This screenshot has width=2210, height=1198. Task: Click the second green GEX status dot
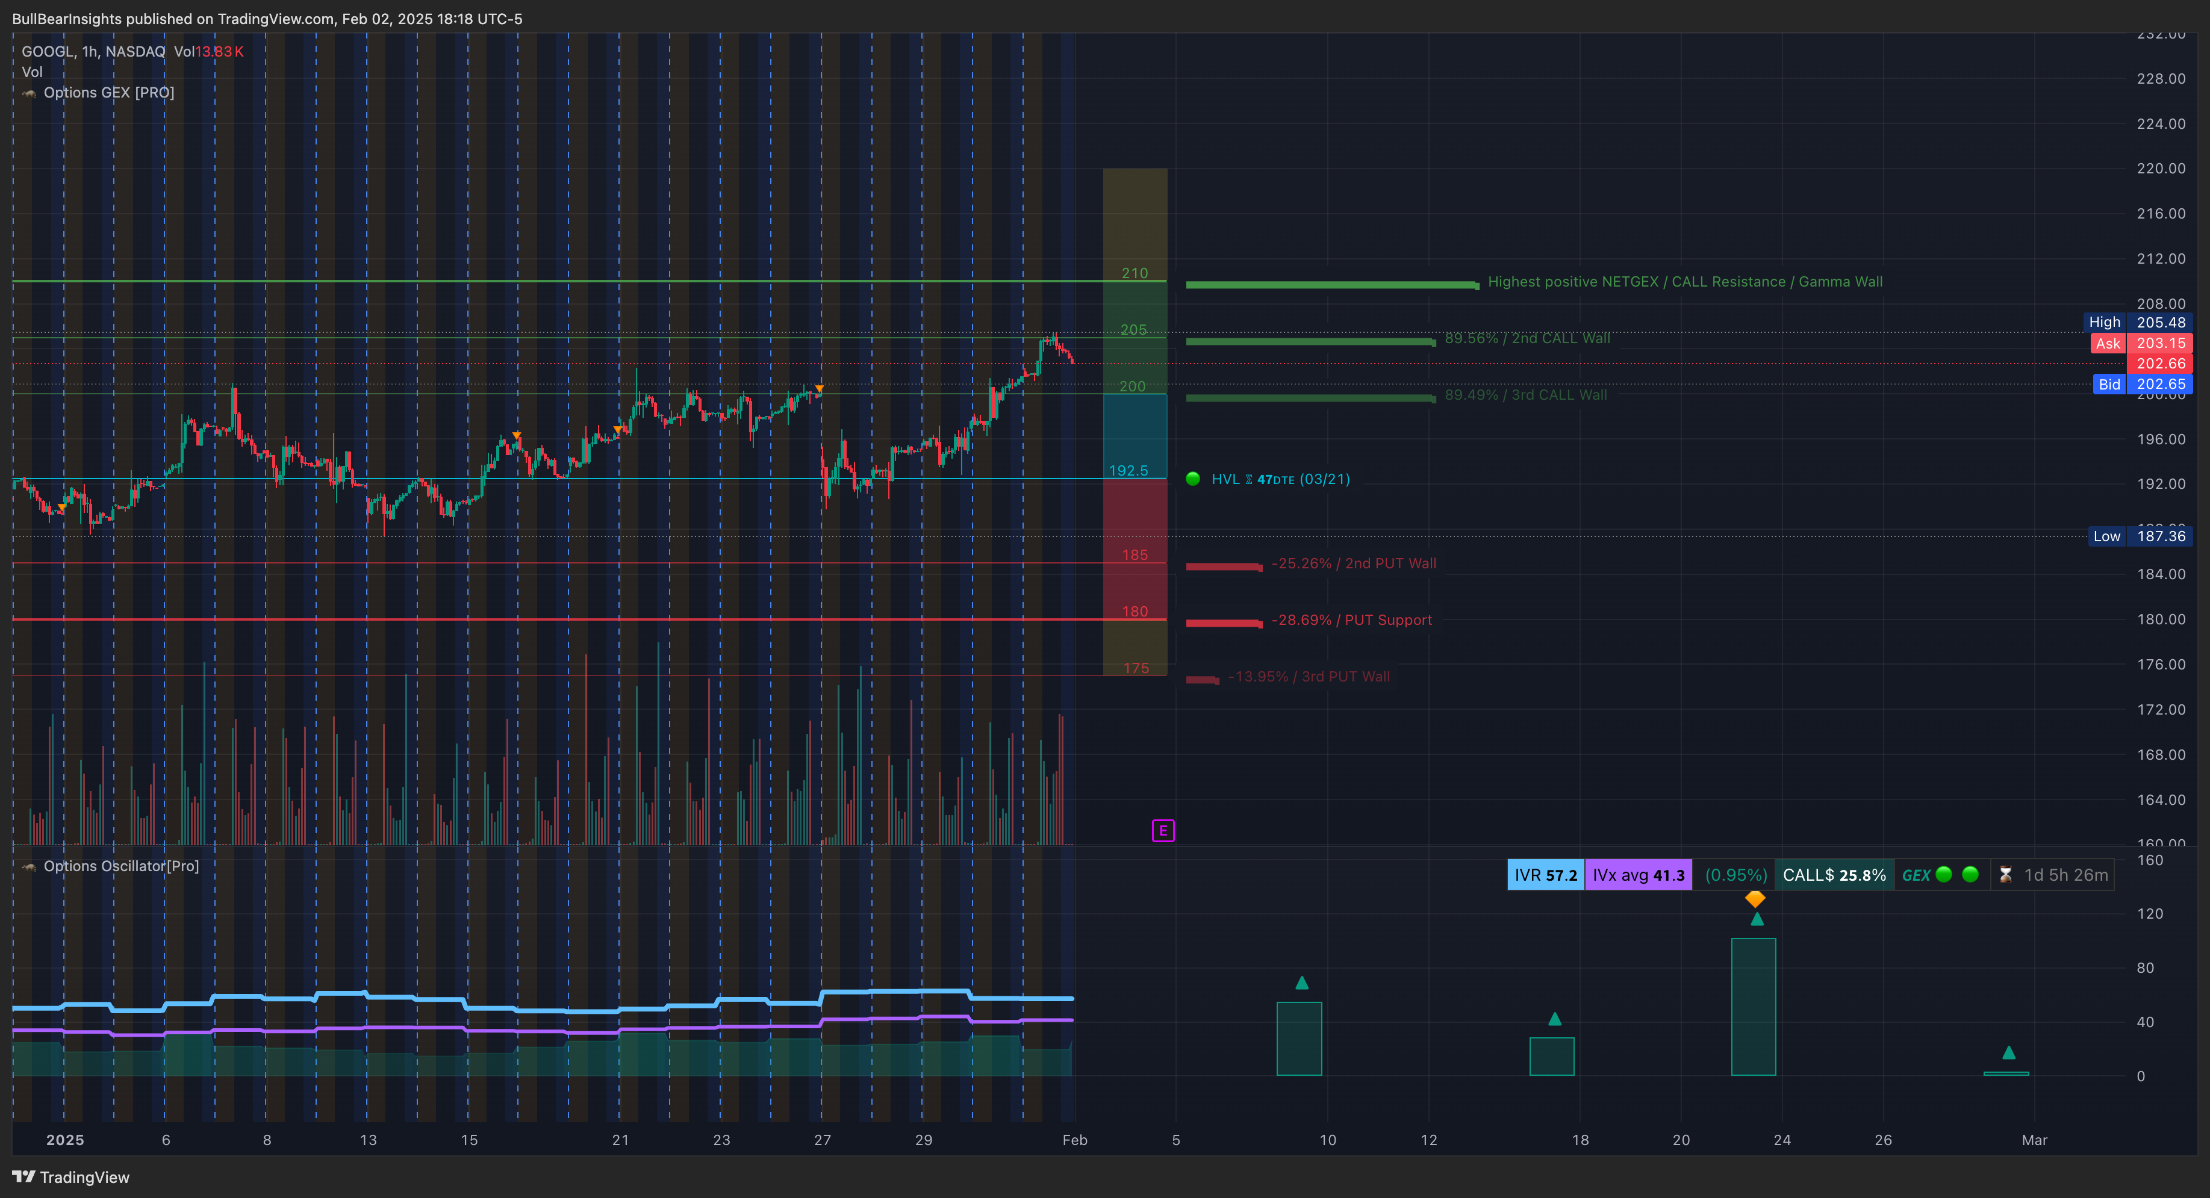[x=1970, y=874]
